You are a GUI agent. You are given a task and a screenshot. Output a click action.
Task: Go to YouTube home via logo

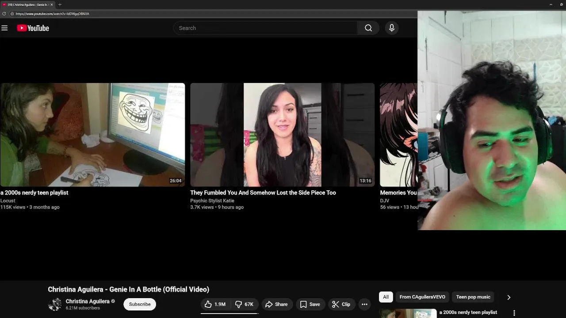(x=33, y=28)
